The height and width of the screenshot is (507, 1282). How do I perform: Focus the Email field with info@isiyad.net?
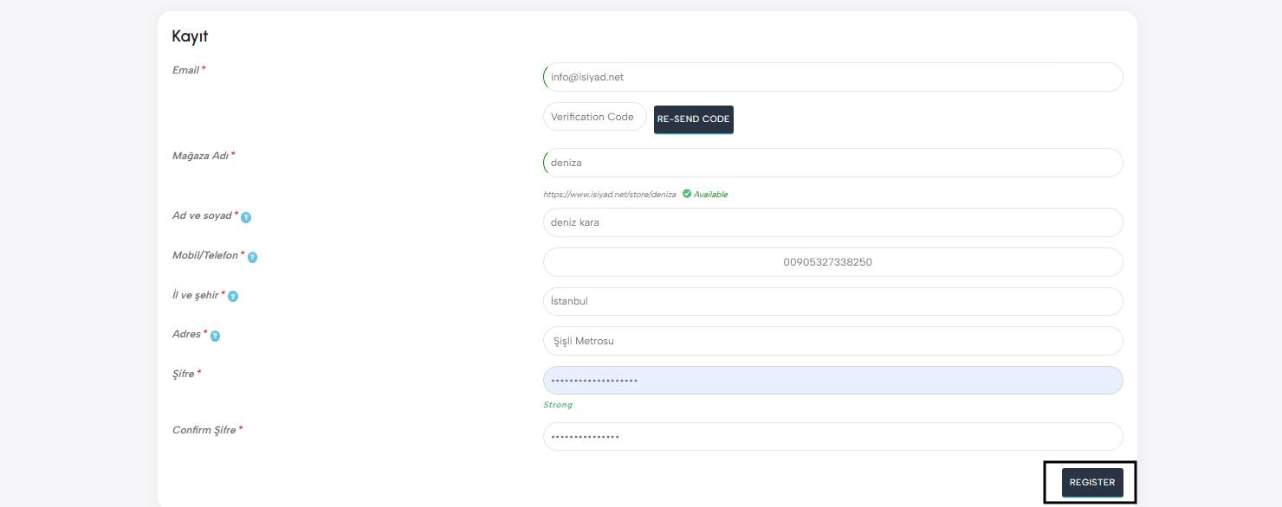point(832,77)
